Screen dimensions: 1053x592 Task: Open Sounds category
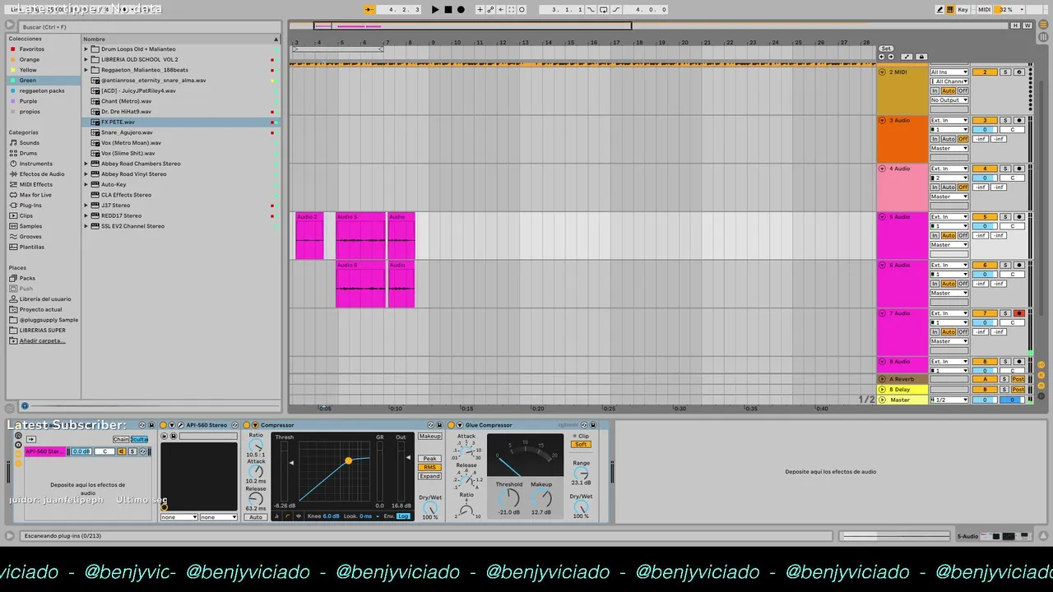(30, 143)
